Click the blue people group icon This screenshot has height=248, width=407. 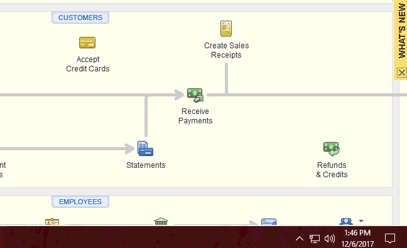[x=346, y=221]
